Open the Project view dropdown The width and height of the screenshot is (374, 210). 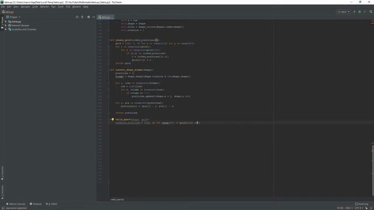pos(13,17)
